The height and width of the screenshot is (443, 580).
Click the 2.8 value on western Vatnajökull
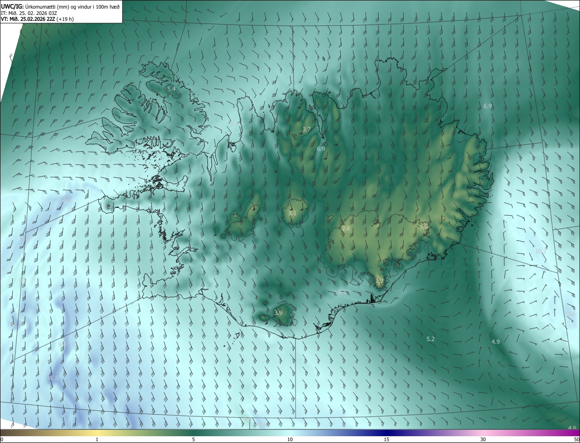click(346, 229)
